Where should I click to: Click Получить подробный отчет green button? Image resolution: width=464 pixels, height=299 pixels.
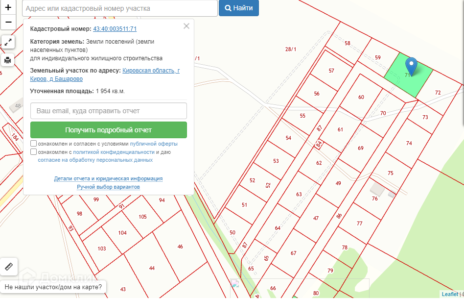tap(109, 130)
